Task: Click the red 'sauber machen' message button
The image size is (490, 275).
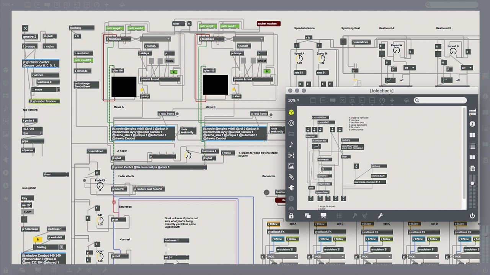Action: pos(268,24)
